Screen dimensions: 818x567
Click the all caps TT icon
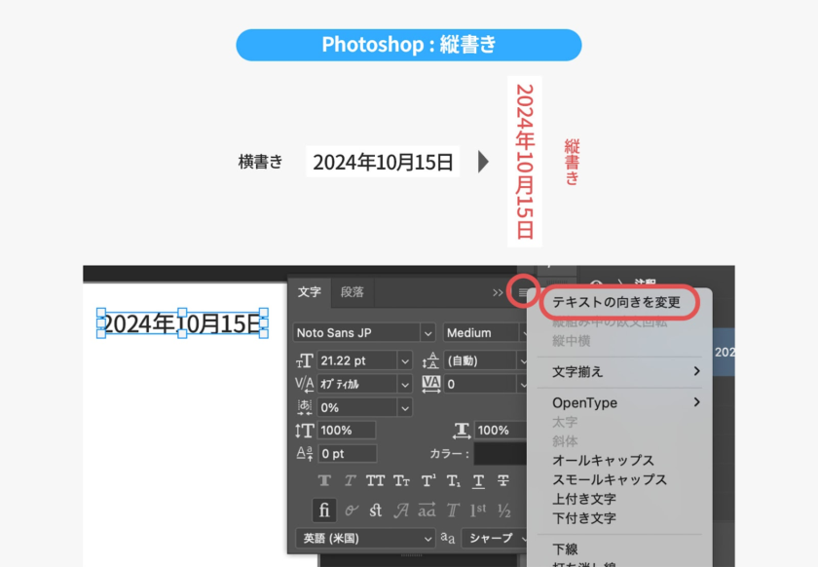[375, 481]
